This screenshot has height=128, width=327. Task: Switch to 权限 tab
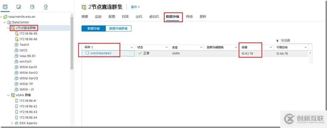point(125,17)
